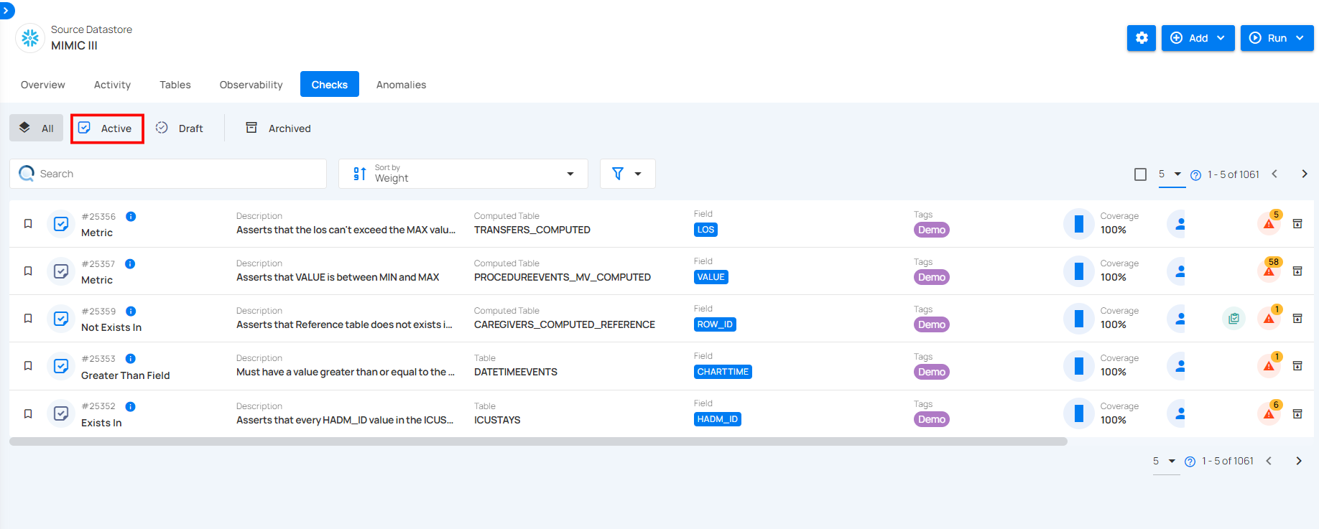Click the LOS field tag
The width and height of the screenshot is (1319, 529).
(x=705, y=230)
